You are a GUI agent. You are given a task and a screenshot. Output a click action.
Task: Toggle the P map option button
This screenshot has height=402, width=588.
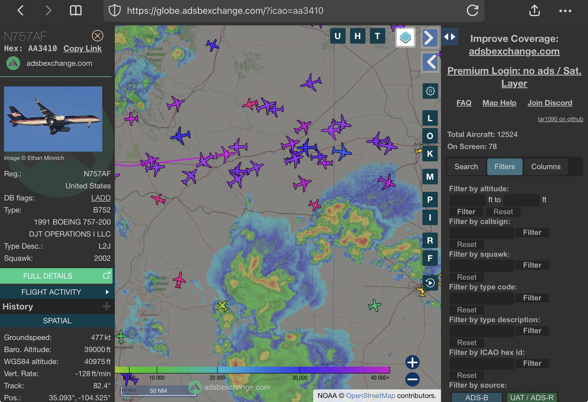(430, 200)
